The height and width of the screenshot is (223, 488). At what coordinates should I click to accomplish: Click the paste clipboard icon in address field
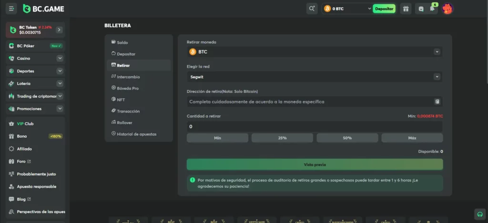437,101
